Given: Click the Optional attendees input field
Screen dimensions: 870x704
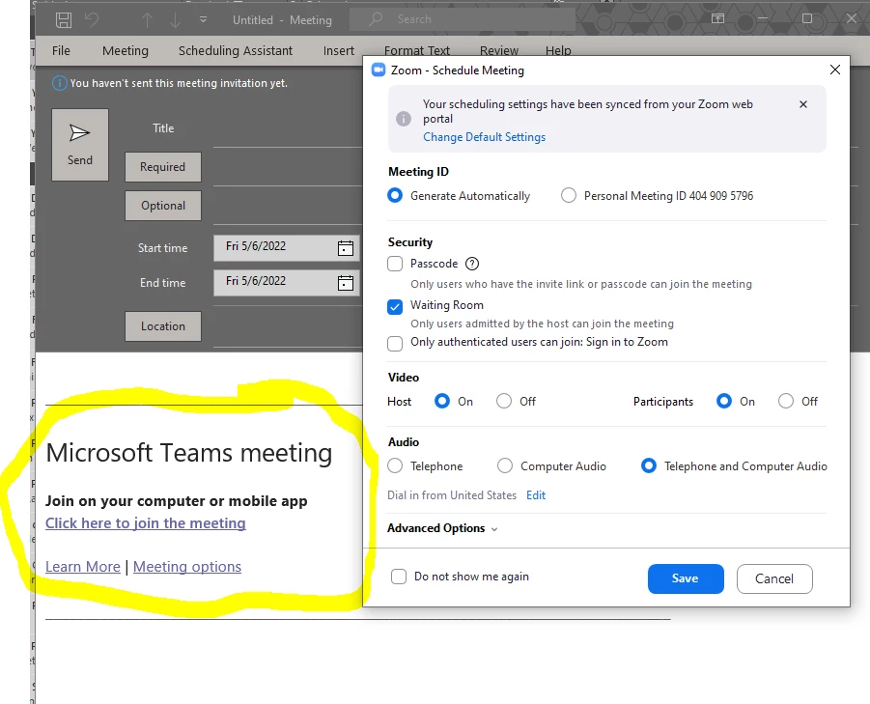Looking at the screenshot, I should (288, 208).
